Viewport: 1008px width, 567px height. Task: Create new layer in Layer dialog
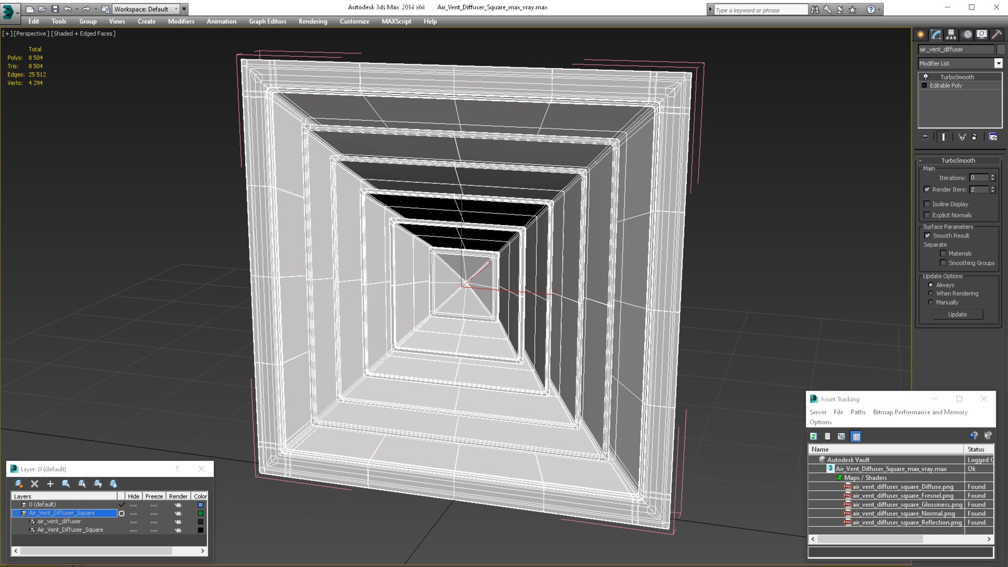pos(19,484)
